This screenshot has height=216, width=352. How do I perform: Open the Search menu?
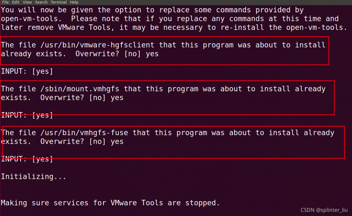tap(41, 2)
